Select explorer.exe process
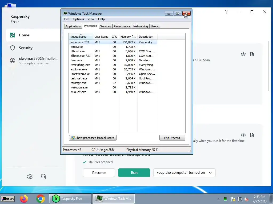 [x=113, y=69]
